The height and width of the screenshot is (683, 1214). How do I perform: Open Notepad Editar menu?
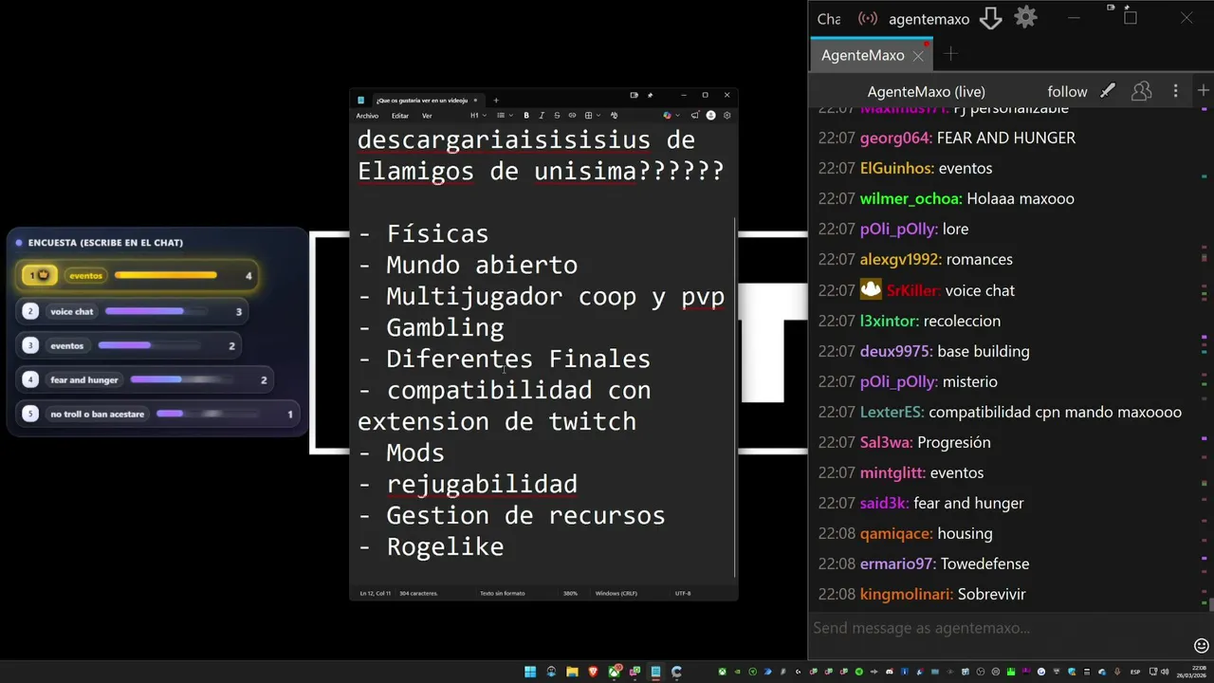[x=400, y=116]
